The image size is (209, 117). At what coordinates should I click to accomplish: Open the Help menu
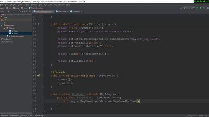68,5
